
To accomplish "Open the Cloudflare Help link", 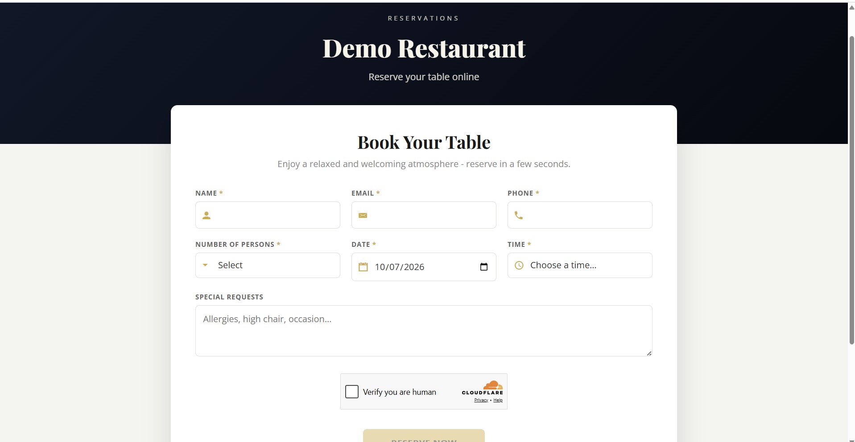I will pos(498,400).
